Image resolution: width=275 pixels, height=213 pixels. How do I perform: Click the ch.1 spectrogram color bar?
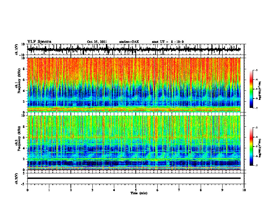click(251, 89)
